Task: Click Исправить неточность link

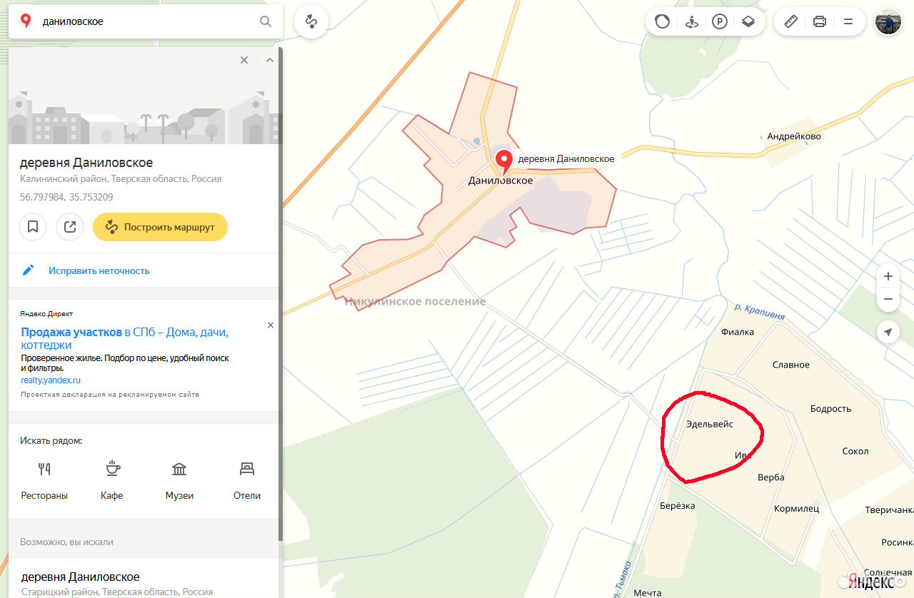Action: click(x=99, y=270)
